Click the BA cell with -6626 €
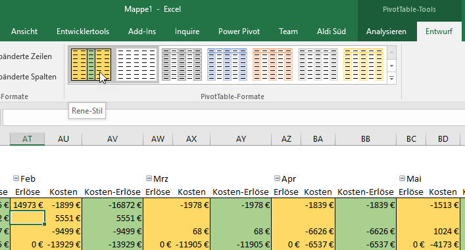465x250 pixels. (x=318, y=231)
